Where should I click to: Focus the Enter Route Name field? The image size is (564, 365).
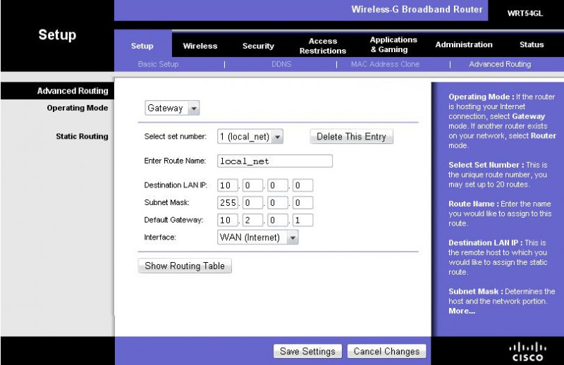click(x=275, y=161)
